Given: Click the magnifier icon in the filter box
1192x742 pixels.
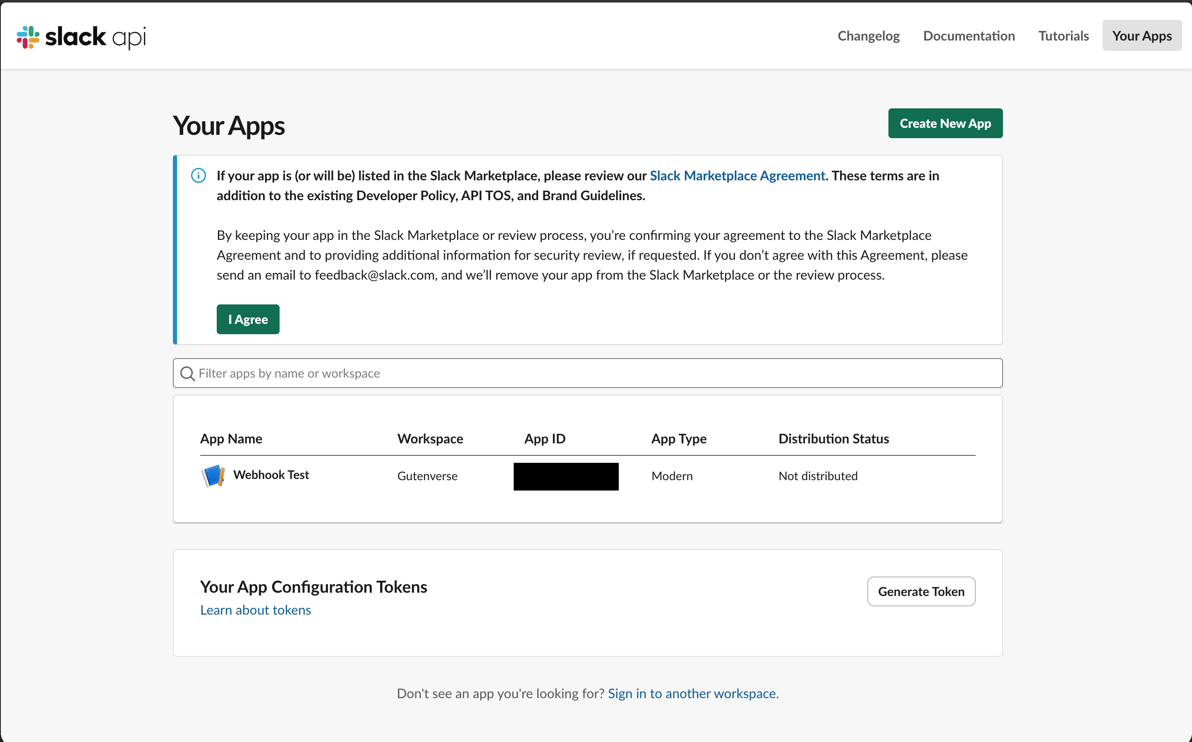Looking at the screenshot, I should [187, 374].
